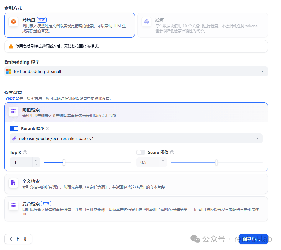Image resolution: width=281 pixels, height=250 pixels.
Task: Click the Score 阈值 question mark icon
Action: (171, 152)
